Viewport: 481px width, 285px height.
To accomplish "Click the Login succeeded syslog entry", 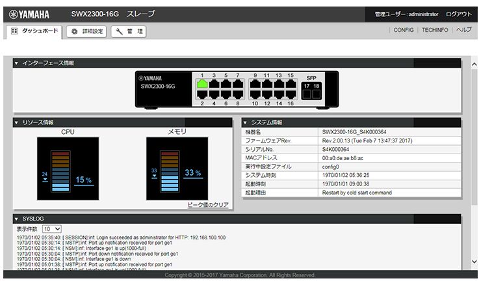I will click(121, 238).
